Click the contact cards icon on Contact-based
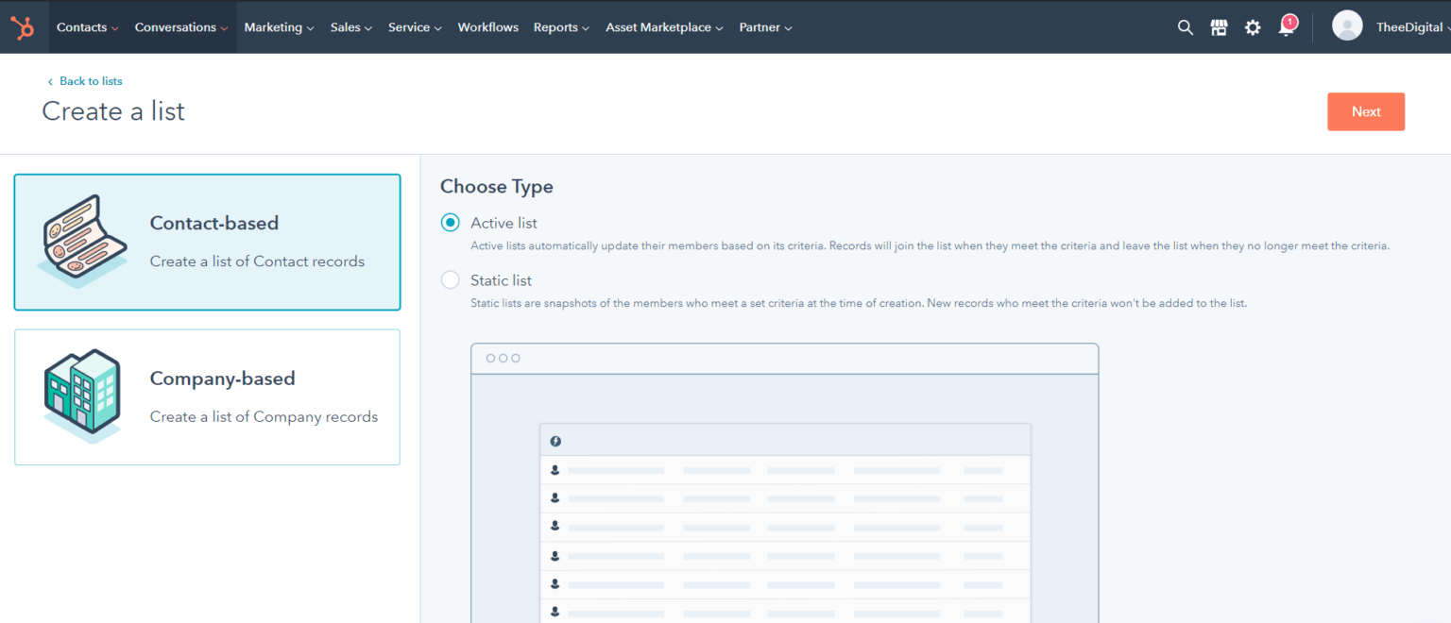The height and width of the screenshot is (623, 1451). tap(83, 241)
